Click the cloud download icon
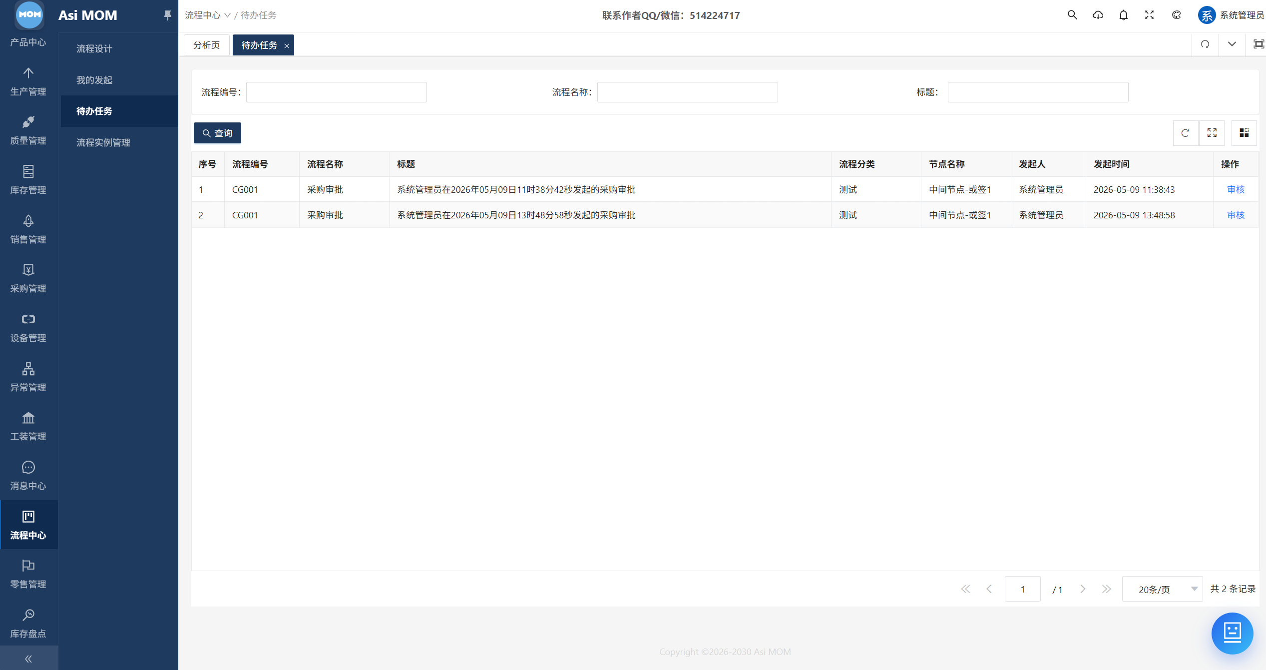The width and height of the screenshot is (1266, 670). [x=1098, y=15]
